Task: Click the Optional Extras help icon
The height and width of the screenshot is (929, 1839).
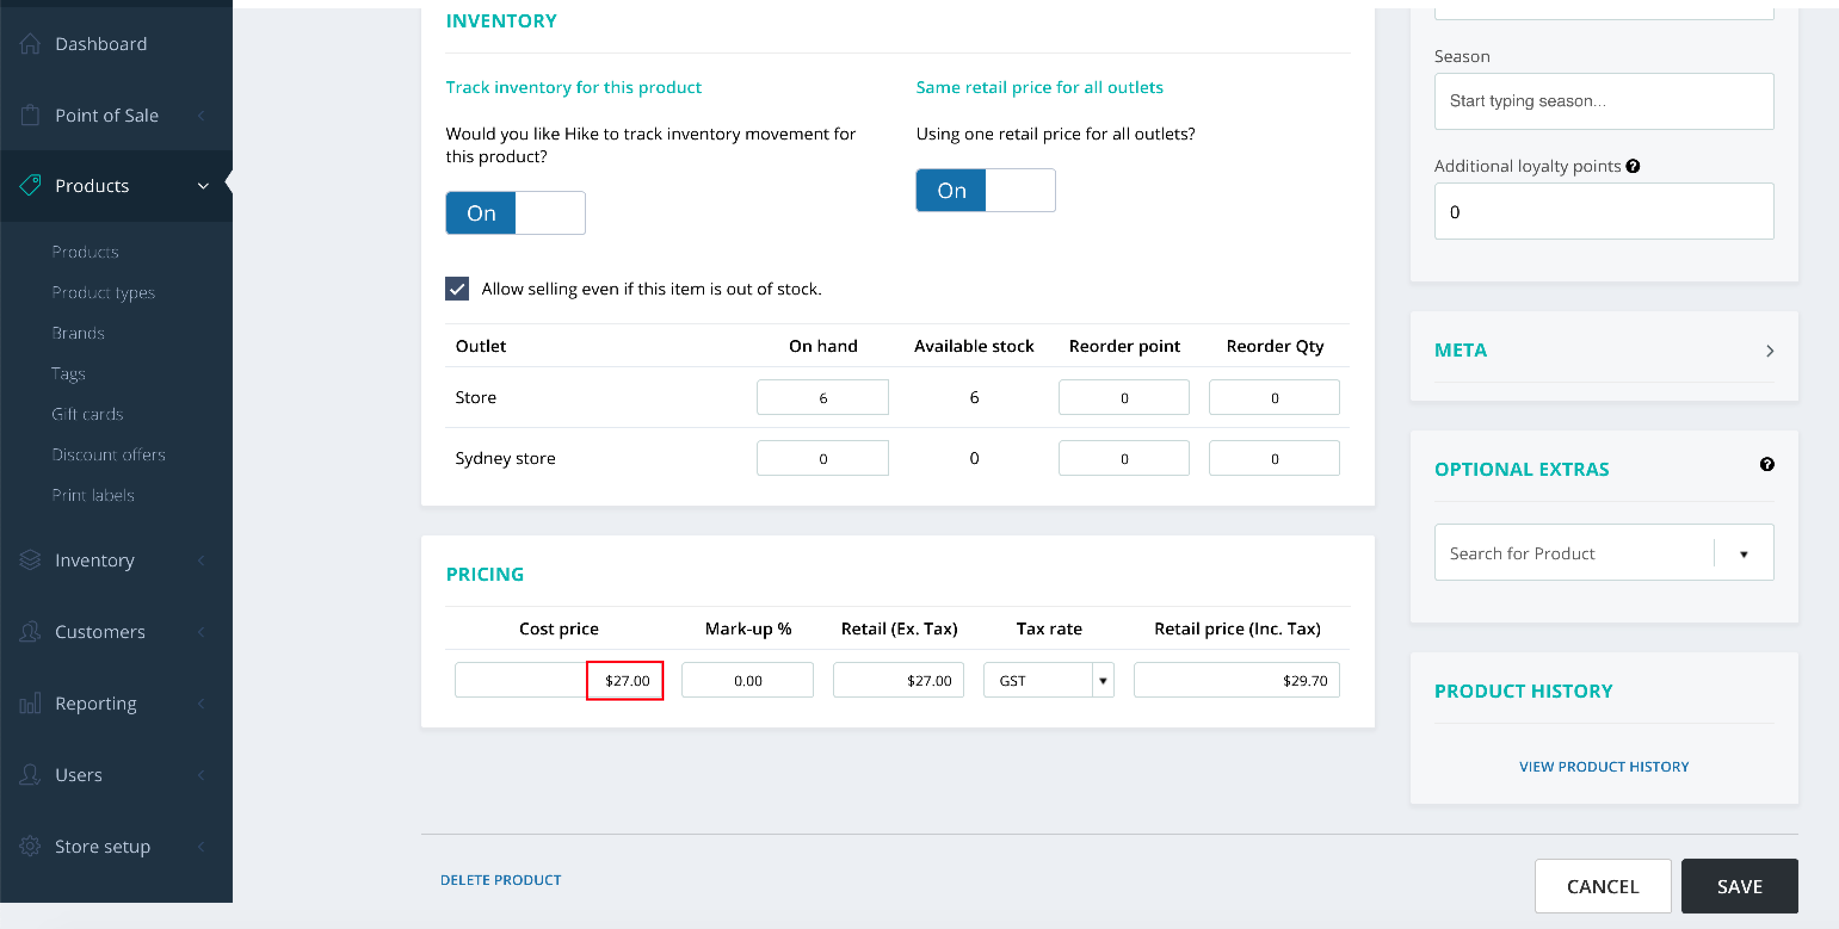Action: pyautogui.click(x=1766, y=464)
